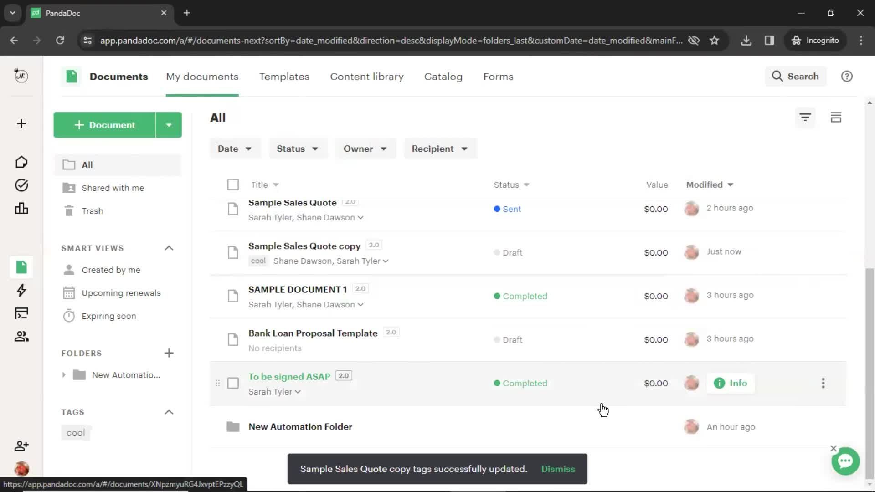
Task: Open the Owner filter dropdown
Action: pyautogui.click(x=365, y=149)
